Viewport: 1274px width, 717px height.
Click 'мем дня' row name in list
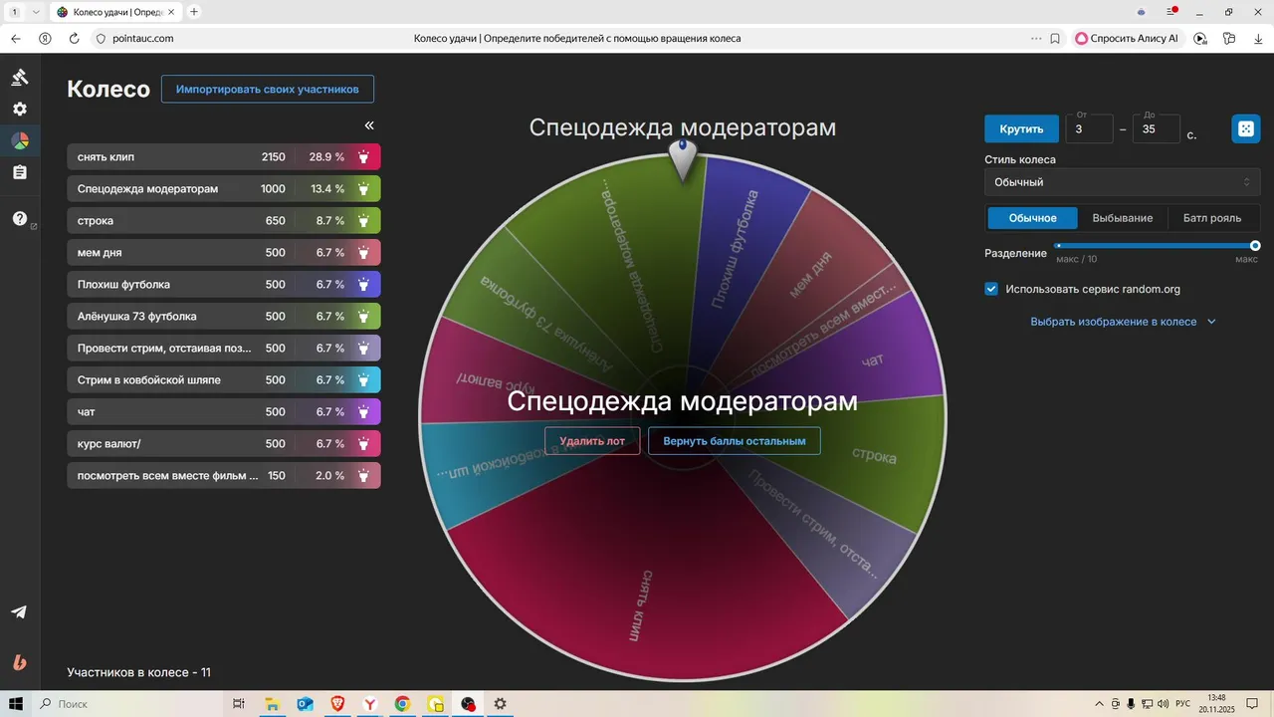(100, 253)
